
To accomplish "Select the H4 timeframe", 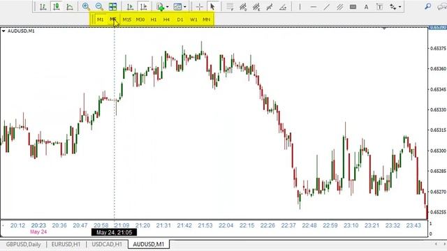I will pos(166,20).
